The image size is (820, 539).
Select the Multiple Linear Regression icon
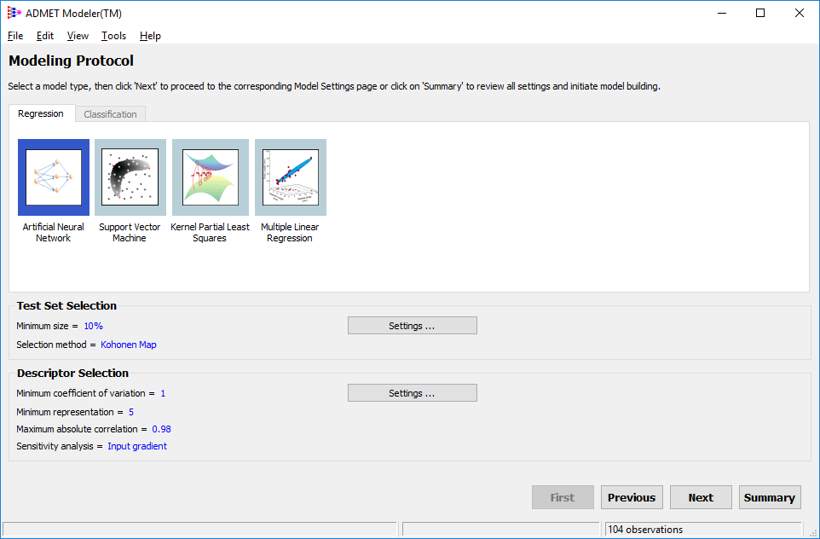tap(291, 177)
